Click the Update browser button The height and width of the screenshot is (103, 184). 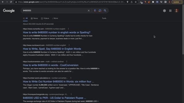tap(177, 2)
